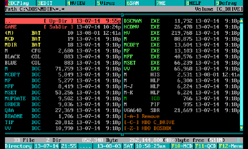Image resolution: width=248 pixels, height=149 pixels.
Task: Click F11=QCD quick change directory
Action: coord(206,146)
